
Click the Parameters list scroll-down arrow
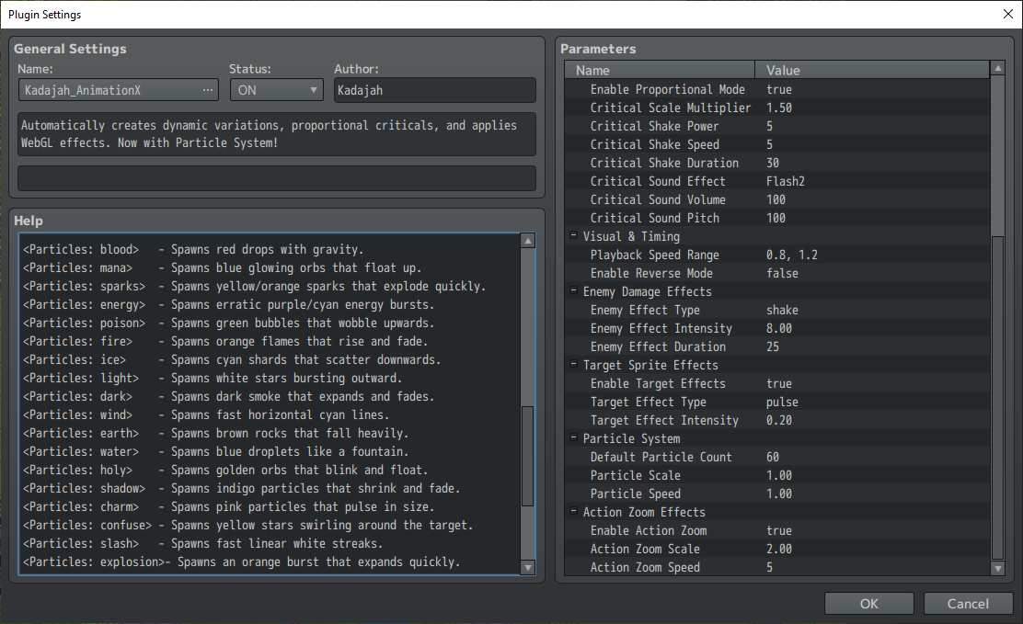[997, 569]
